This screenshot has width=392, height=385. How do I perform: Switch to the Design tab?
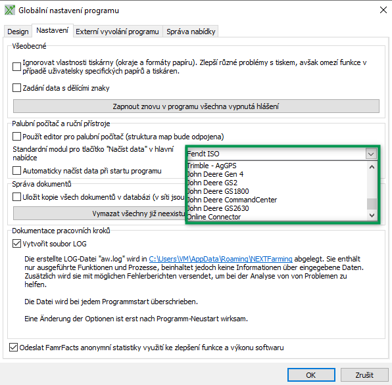coord(18,32)
